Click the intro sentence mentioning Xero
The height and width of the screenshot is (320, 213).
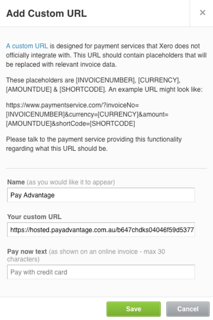pyautogui.click(x=106, y=55)
